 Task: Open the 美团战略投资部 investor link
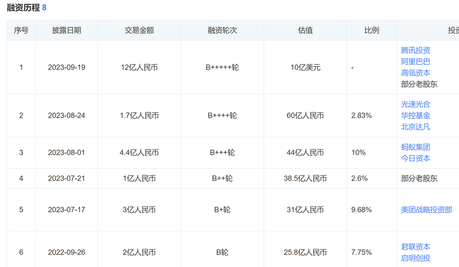[426, 210]
